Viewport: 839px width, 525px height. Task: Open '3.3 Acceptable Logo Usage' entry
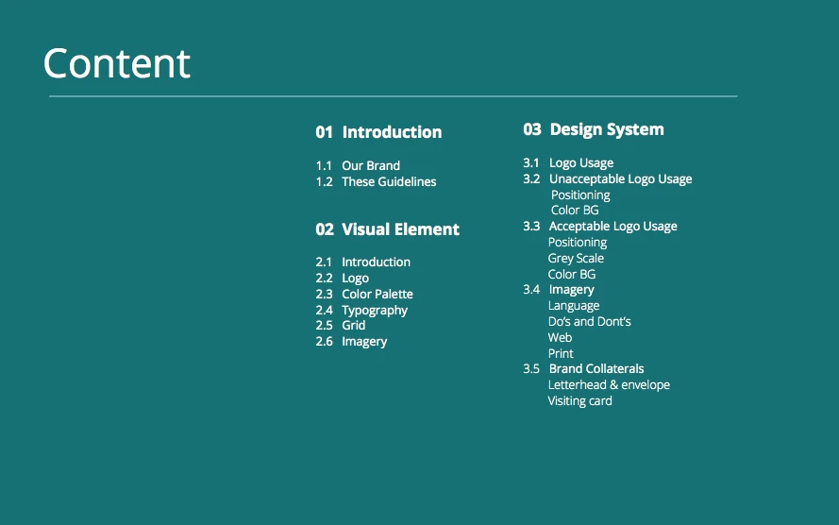click(600, 227)
